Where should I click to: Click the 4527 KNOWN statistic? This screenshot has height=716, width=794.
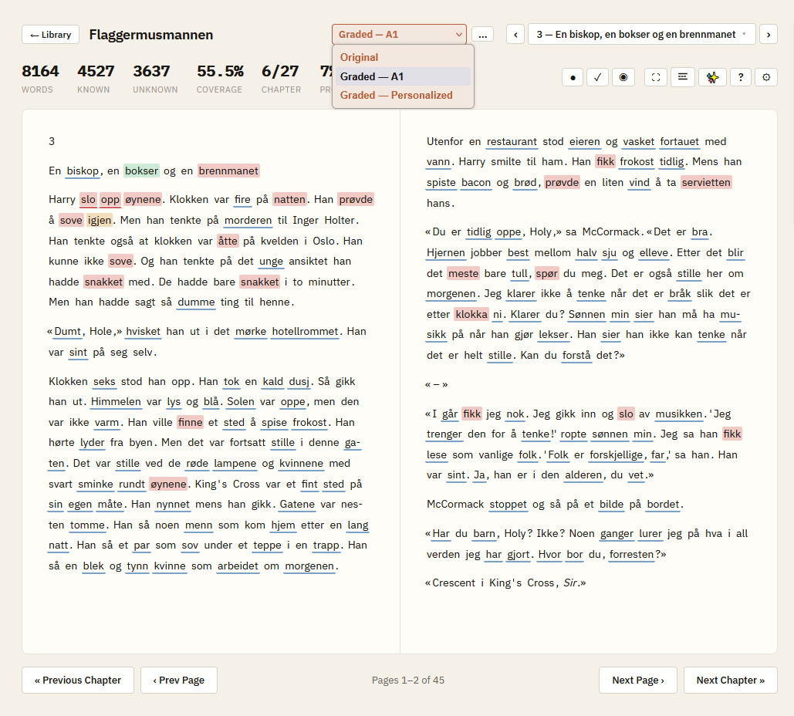pyautogui.click(x=96, y=79)
